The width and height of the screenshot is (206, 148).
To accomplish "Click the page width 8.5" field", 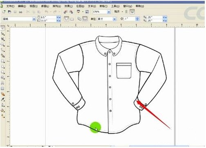I will pos(48,17).
